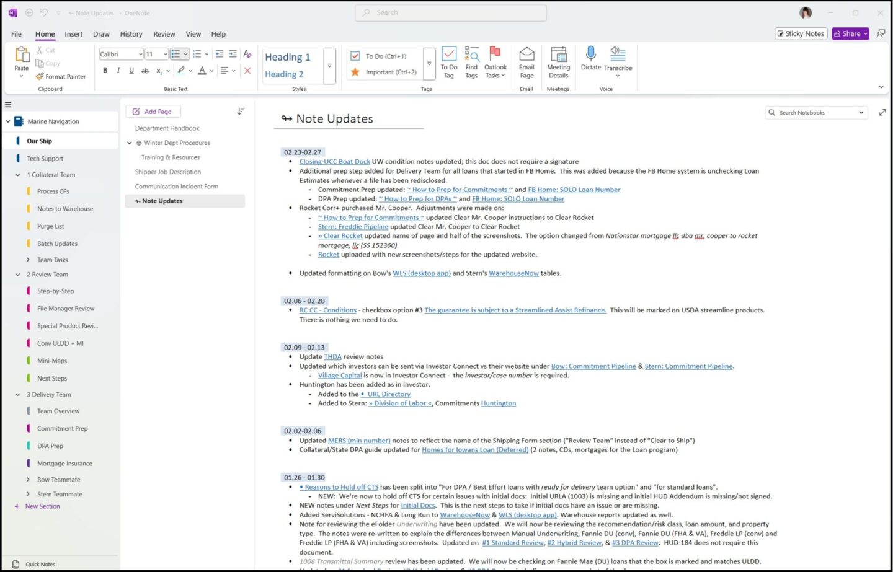Open the Insert ribbon tab
Screen dimensions: 893x572
pyautogui.click(x=73, y=34)
